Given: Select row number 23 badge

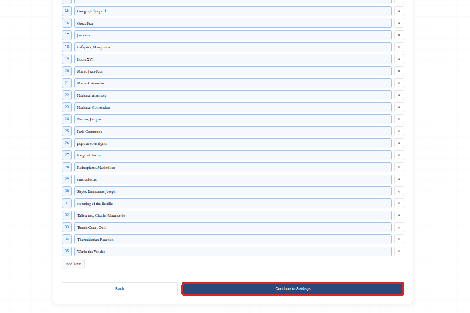Looking at the screenshot, I should pyautogui.click(x=67, y=107).
